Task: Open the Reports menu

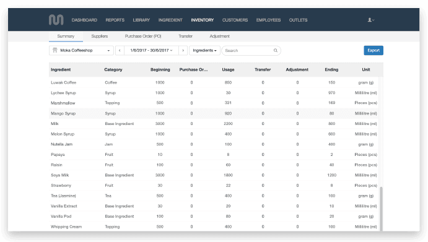Action: click(115, 20)
